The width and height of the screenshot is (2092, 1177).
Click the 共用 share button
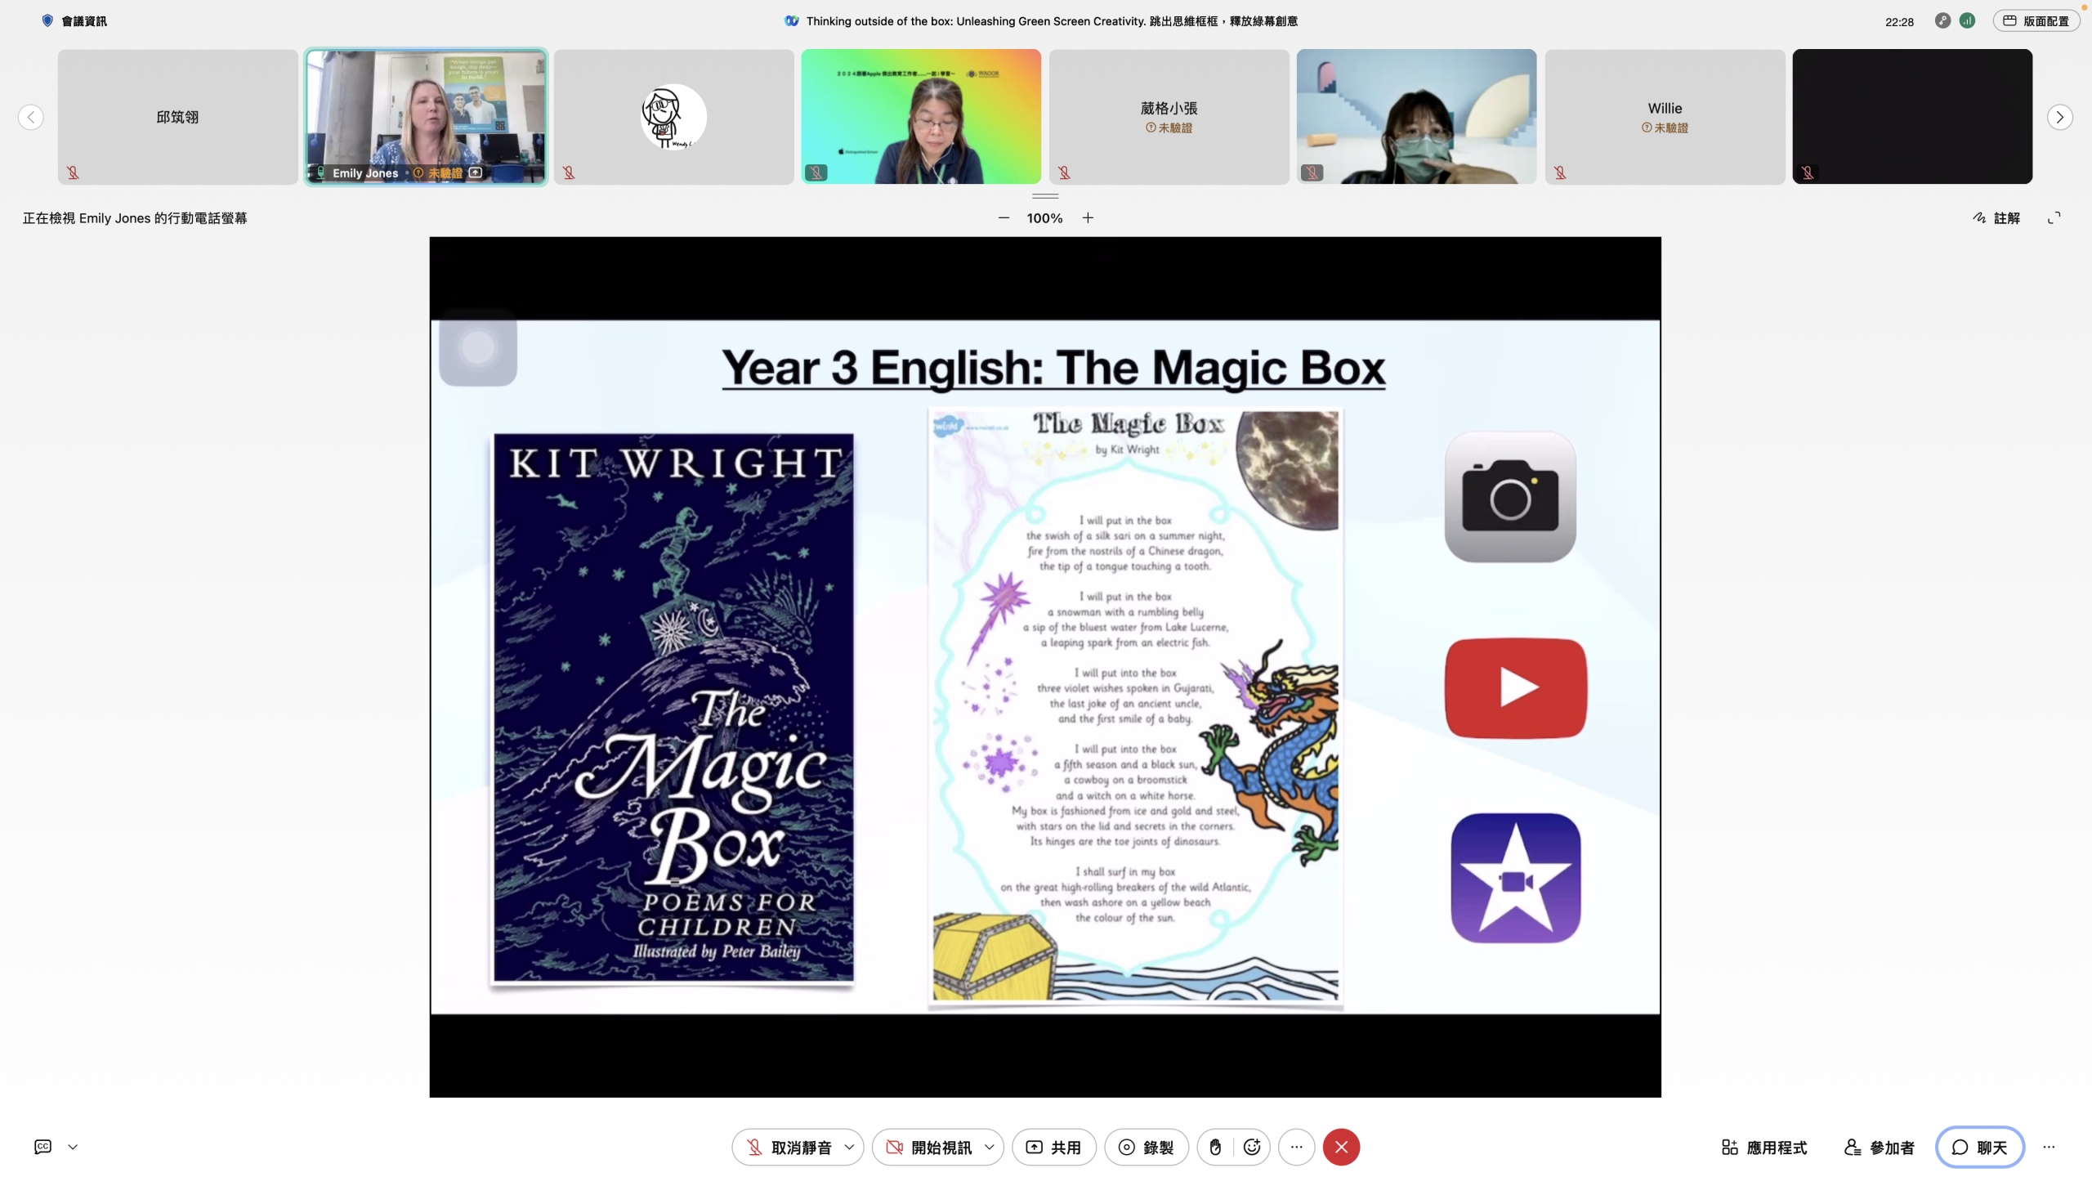click(x=1053, y=1147)
